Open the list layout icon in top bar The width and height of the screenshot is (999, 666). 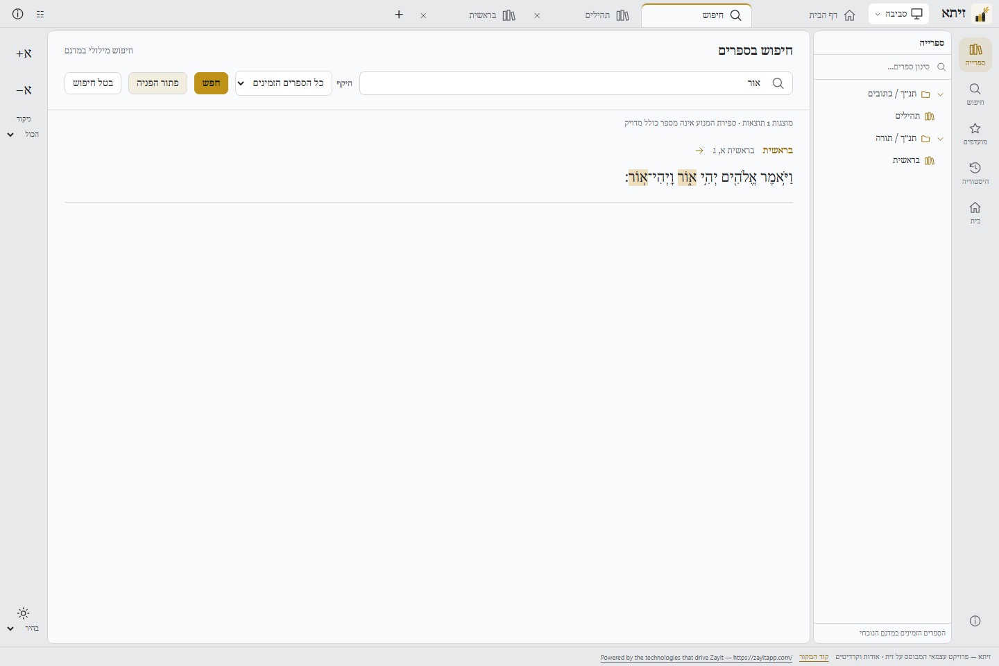[x=40, y=14]
